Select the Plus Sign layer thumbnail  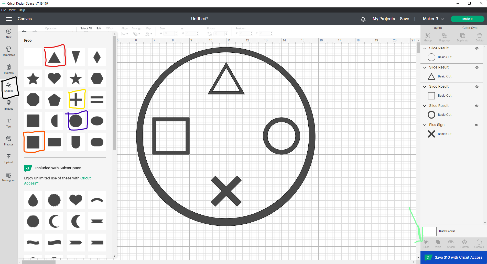431,134
